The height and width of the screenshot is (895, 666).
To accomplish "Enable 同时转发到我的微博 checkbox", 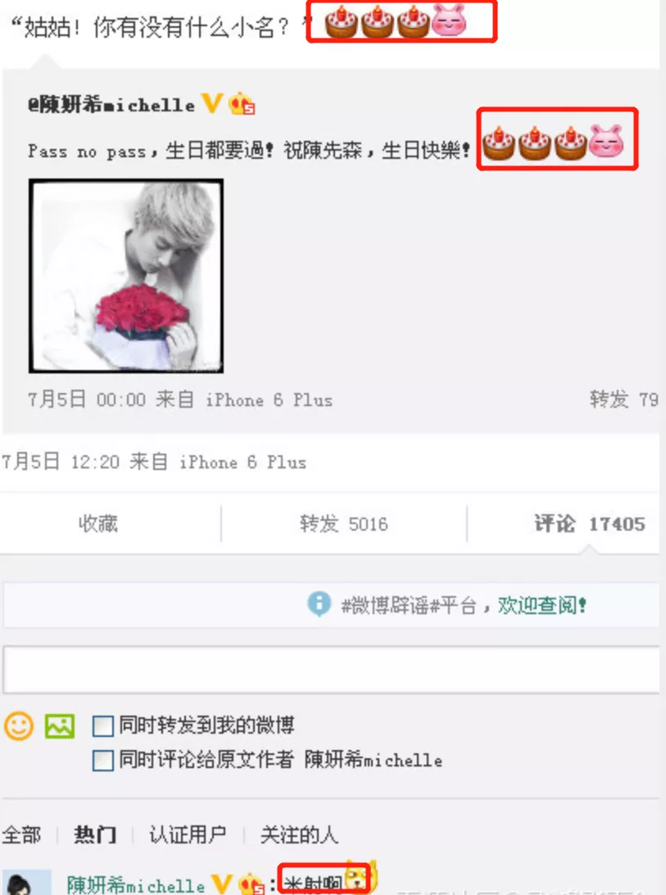I will (103, 726).
